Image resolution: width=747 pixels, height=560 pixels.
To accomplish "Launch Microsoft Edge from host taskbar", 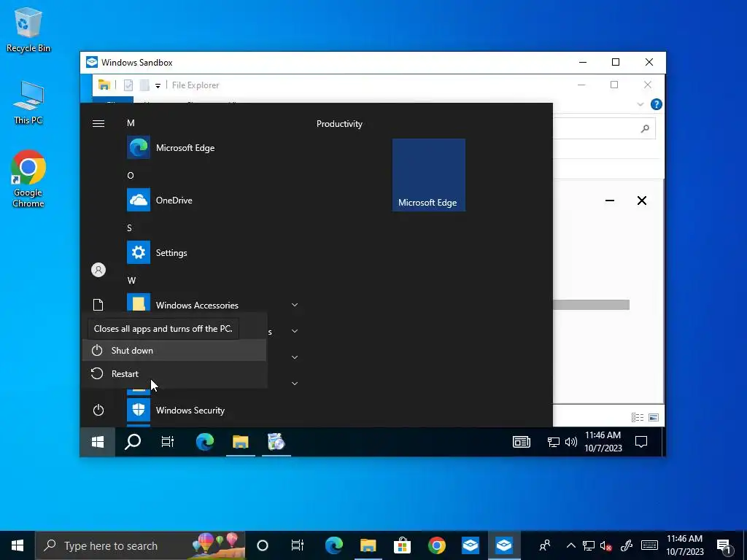I will click(334, 545).
